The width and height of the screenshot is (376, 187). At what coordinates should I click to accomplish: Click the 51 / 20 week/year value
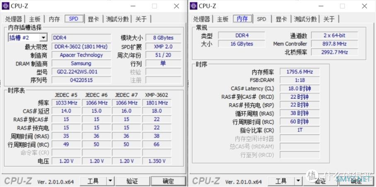click(x=163, y=55)
